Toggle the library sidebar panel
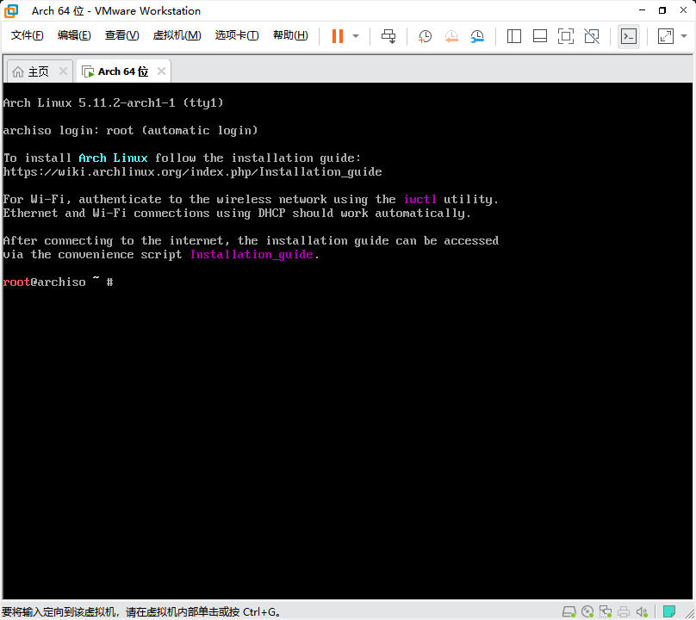696x620 pixels. point(514,36)
